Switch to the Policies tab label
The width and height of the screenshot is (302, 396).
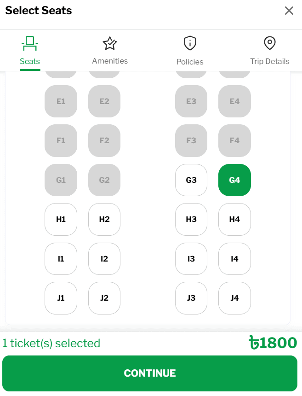[190, 62]
